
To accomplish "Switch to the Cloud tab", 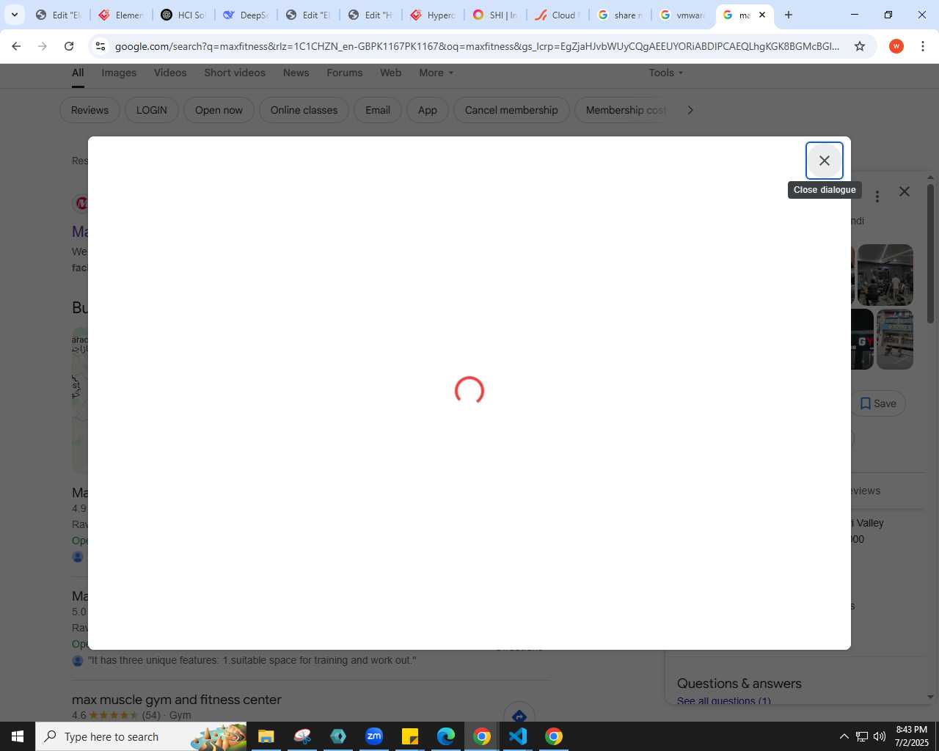I will (558, 15).
